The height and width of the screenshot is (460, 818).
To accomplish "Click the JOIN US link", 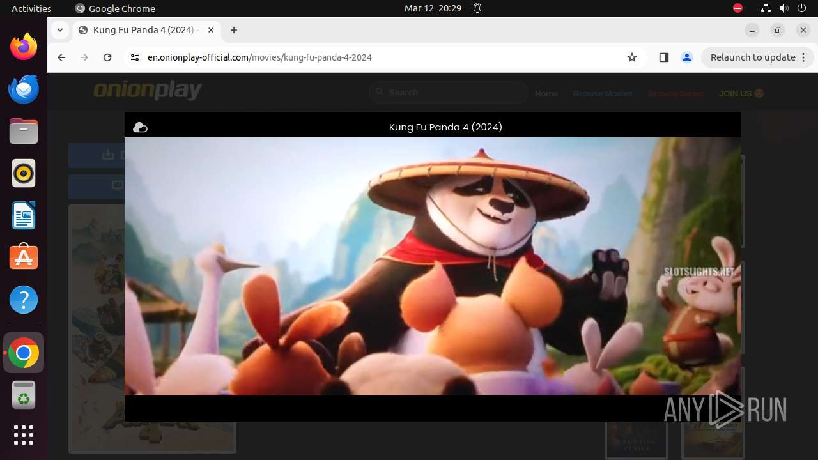I will [741, 94].
